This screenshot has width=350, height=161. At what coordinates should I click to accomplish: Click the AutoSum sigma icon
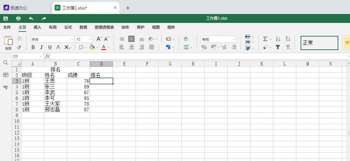click(x=265, y=39)
